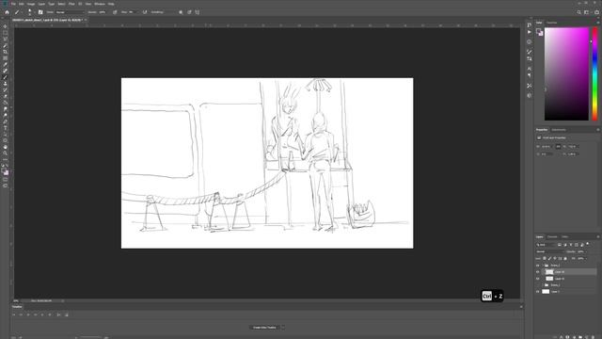Click the delete layer trash icon

click(x=594, y=337)
